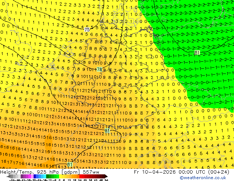The height and width of the screenshot is (181, 234).
Task: Click the dark green legend swatch near -12
Action: [x=48, y=176]
